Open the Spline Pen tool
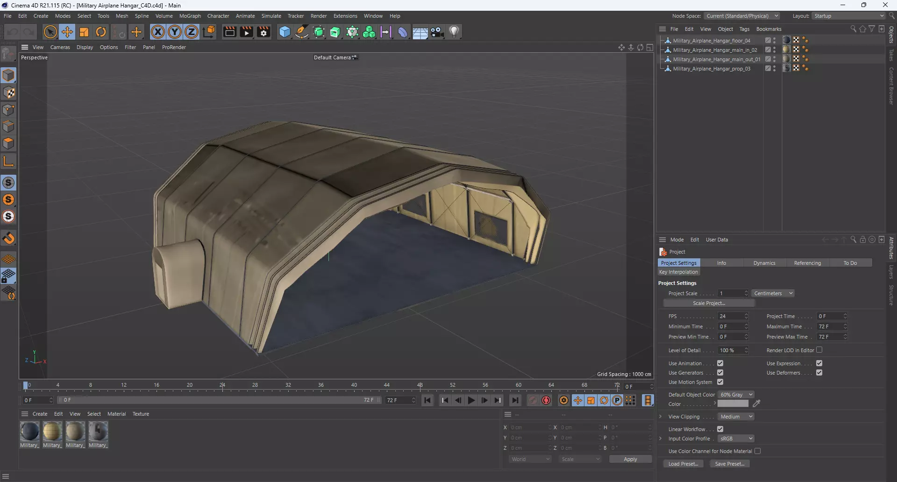 (302, 32)
